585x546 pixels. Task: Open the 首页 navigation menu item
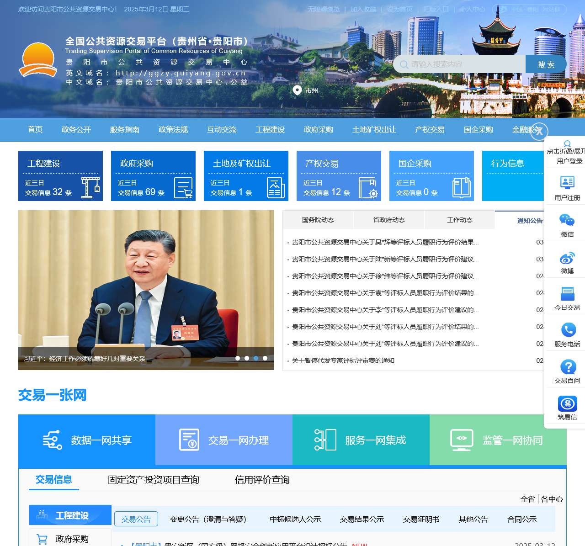tap(35, 130)
